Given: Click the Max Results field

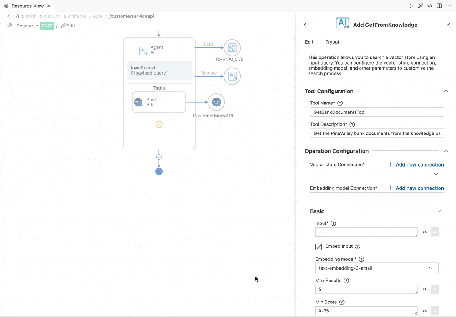Looking at the screenshot, I should 366,289.
